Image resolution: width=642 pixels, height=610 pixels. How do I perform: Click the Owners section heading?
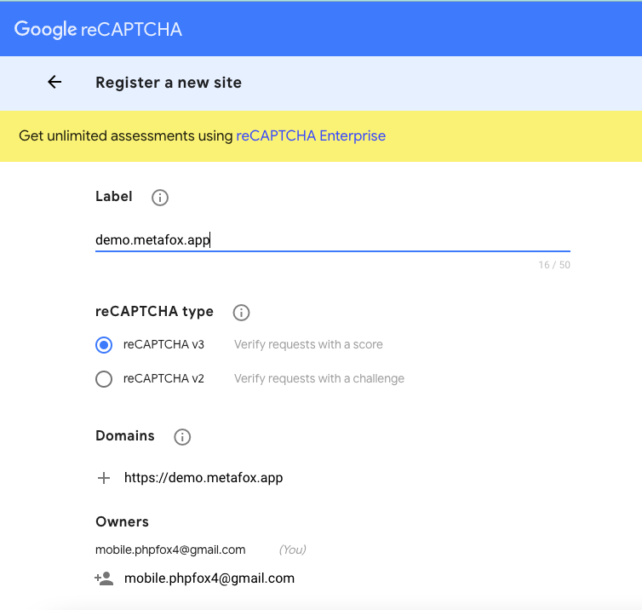point(122,521)
